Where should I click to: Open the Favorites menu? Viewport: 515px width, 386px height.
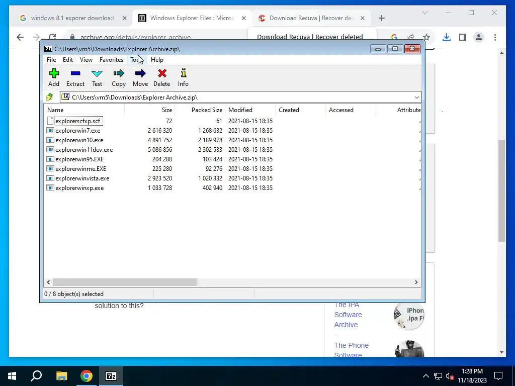pos(111,59)
